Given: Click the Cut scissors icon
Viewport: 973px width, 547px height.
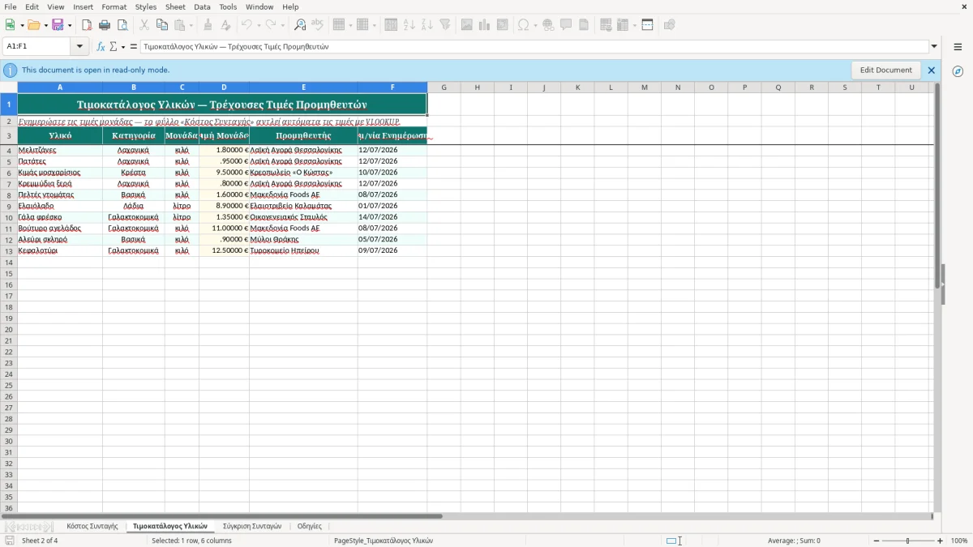Looking at the screenshot, I should tap(144, 25).
